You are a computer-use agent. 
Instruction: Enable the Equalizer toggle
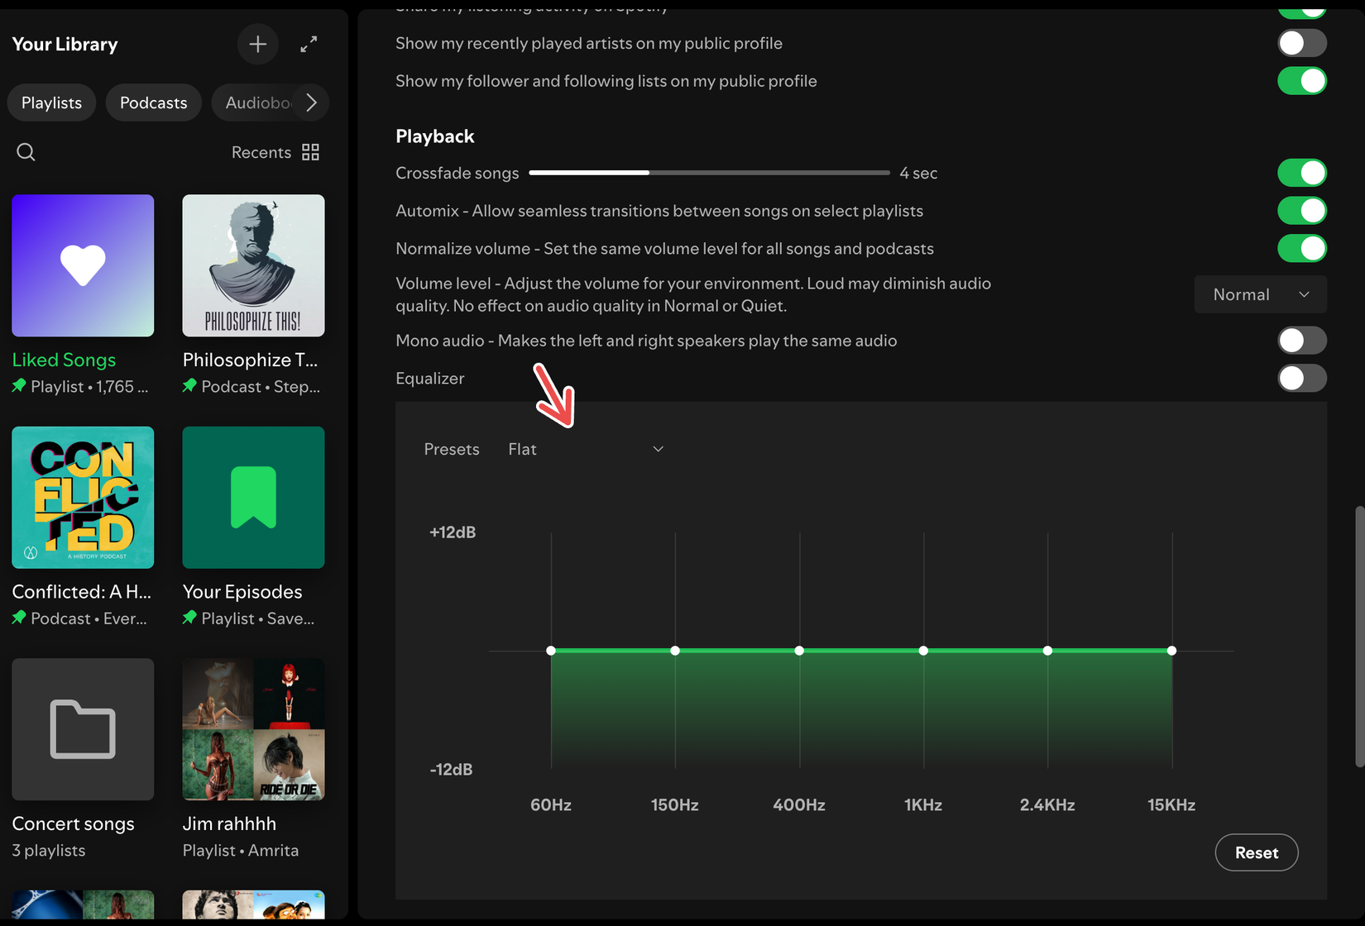pos(1301,378)
